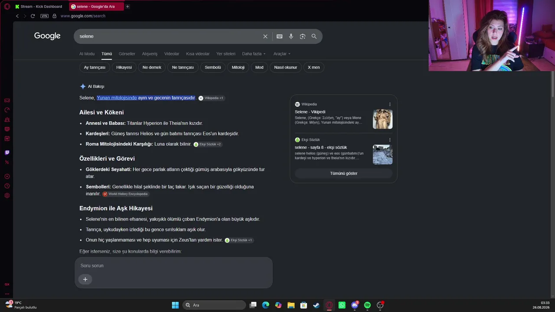The height and width of the screenshot is (312, 555).
Task: Submit search with the magnifier icon
Action: click(x=314, y=36)
